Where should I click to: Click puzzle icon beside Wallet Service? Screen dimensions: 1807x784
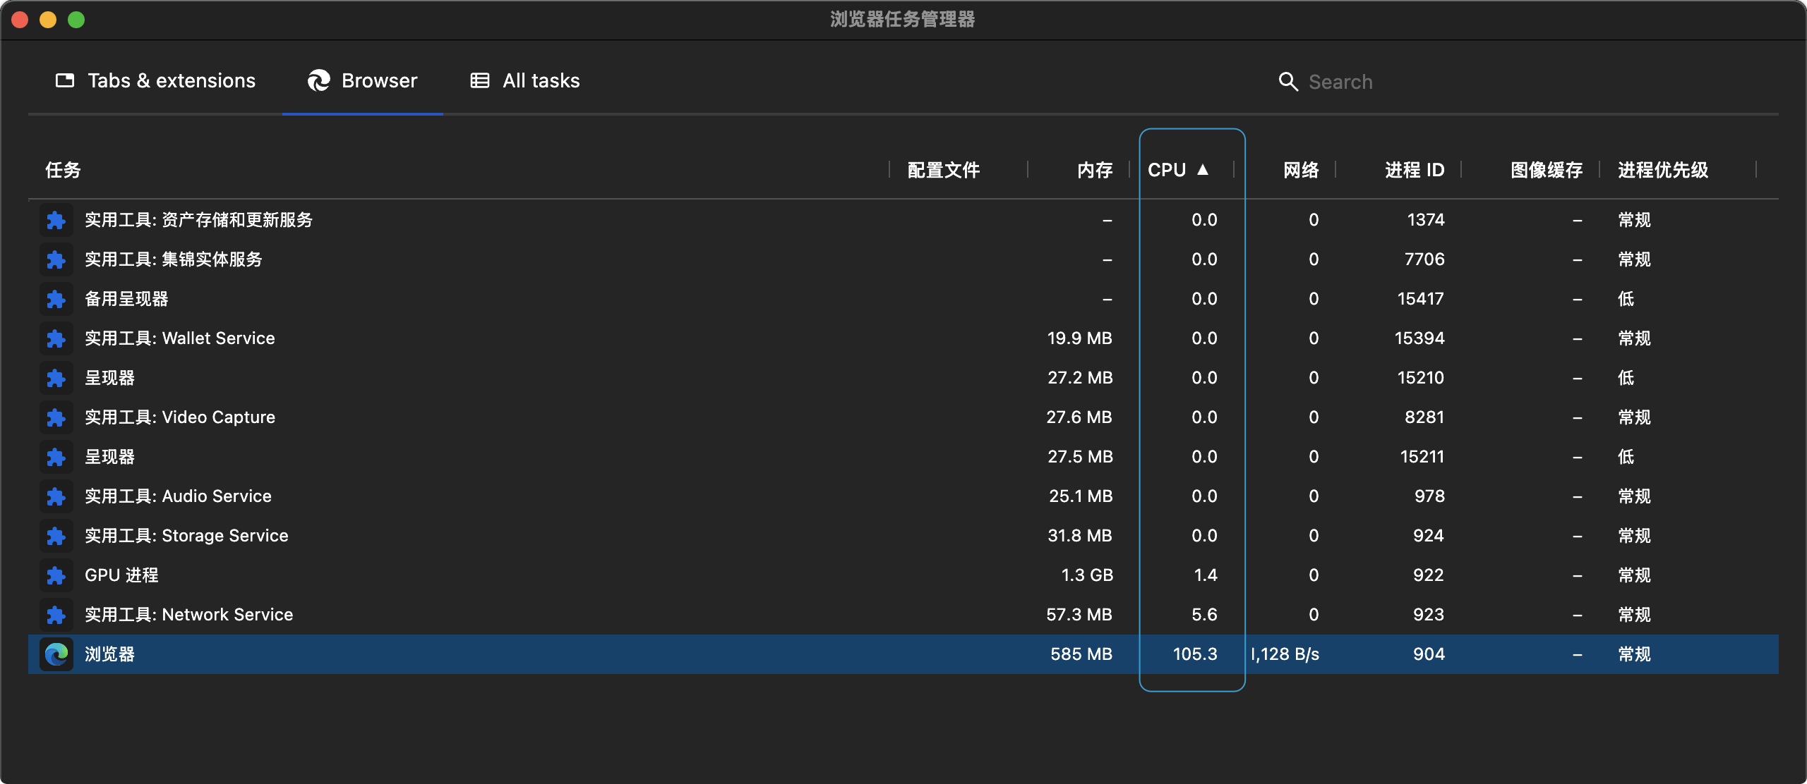56,338
